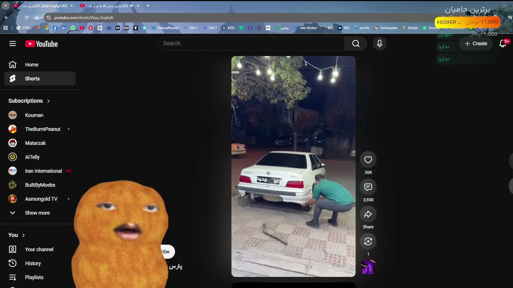Select Shorts in the sidebar
Screen dimensions: 513x288
pyautogui.click(x=40, y=79)
